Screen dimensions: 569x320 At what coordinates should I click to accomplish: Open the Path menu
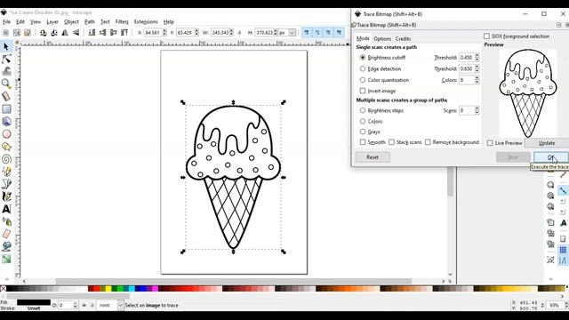click(x=89, y=21)
